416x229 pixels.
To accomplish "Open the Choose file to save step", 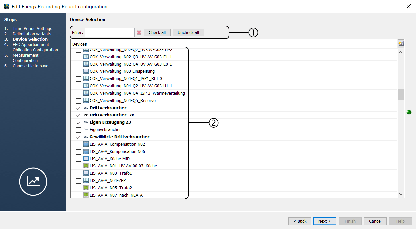I will 30,66.
